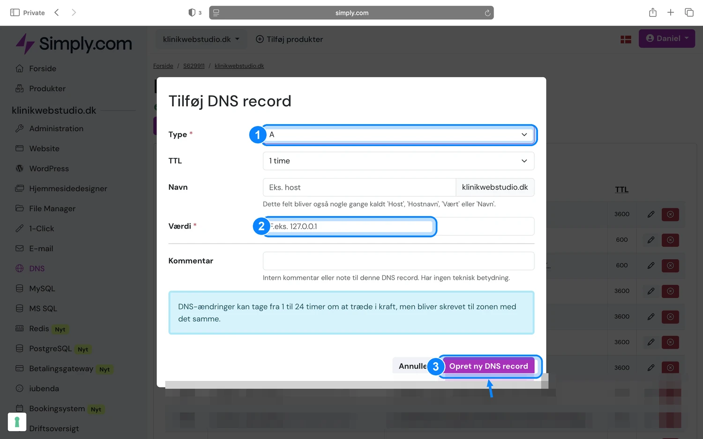Click Tilføj produkter in the top bar
This screenshot has width=703, height=439.
(x=289, y=39)
